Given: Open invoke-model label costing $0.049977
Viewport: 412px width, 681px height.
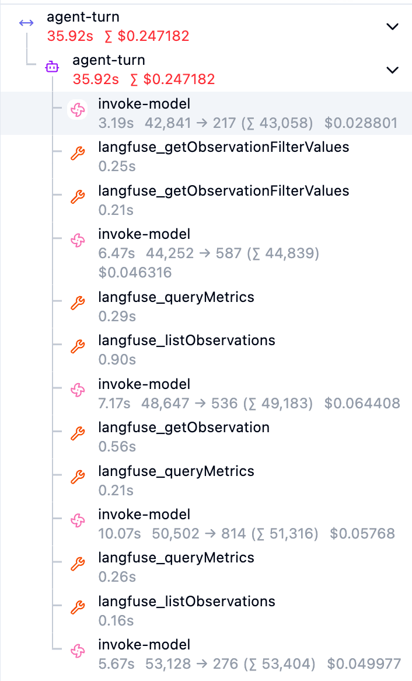Looking at the screenshot, I should (144, 645).
